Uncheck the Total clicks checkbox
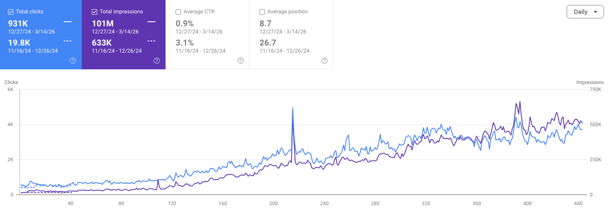Screen dimensions: 609x216 pyautogui.click(x=11, y=12)
